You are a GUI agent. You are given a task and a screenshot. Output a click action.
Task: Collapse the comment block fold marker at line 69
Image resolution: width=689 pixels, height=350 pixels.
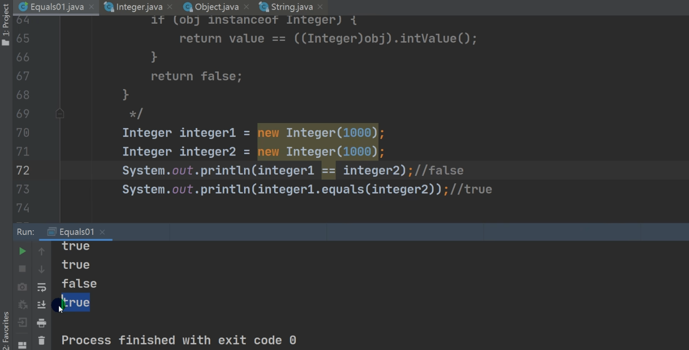pyautogui.click(x=60, y=113)
